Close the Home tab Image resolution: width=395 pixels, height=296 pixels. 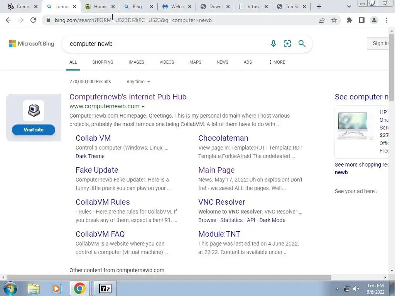(x=113, y=7)
